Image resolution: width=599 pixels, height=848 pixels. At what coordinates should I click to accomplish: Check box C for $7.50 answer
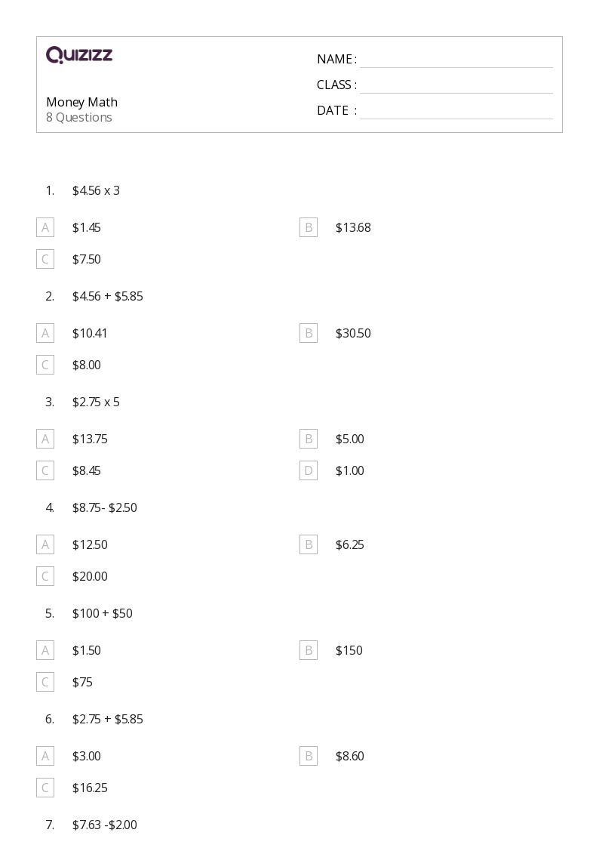tap(45, 259)
